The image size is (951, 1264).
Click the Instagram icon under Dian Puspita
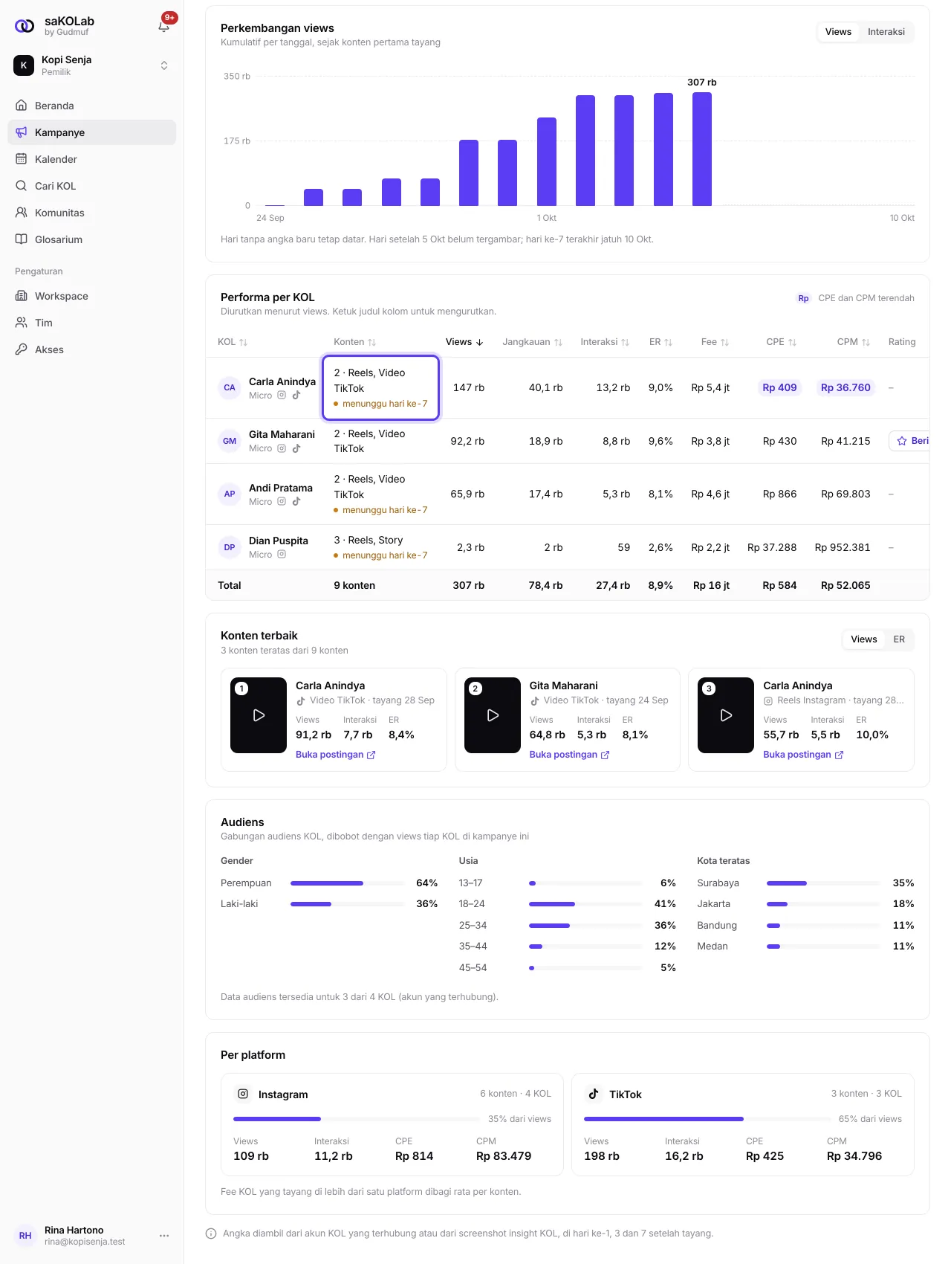[x=282, y=555]
